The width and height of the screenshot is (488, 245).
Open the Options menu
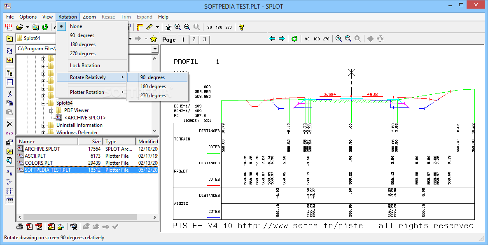tap(28, 17)
